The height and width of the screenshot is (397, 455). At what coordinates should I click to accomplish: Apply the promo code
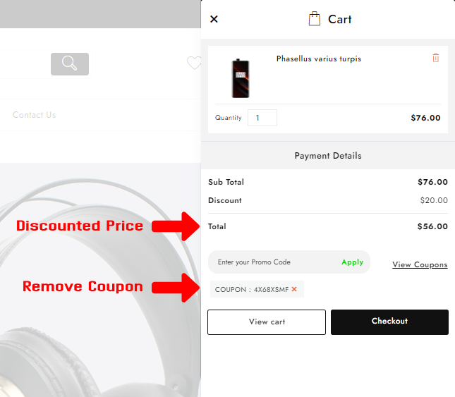pyautogui.click(x=352, y=262)
